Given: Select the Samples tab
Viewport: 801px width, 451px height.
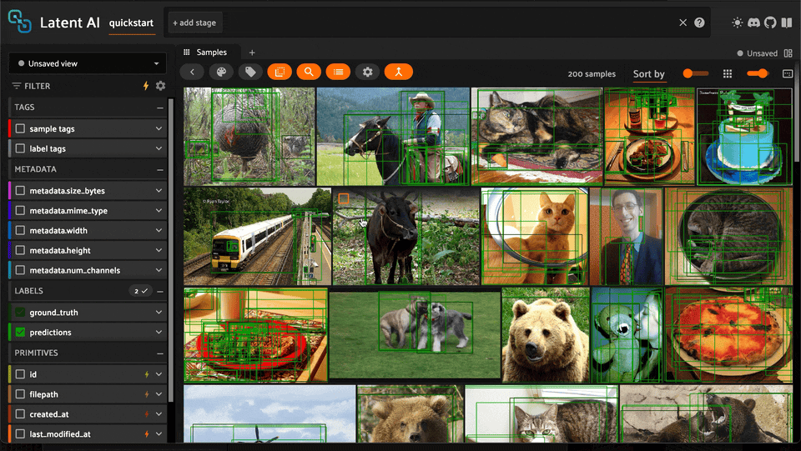Looking at the screenshot, I should (x=210, y=53).
